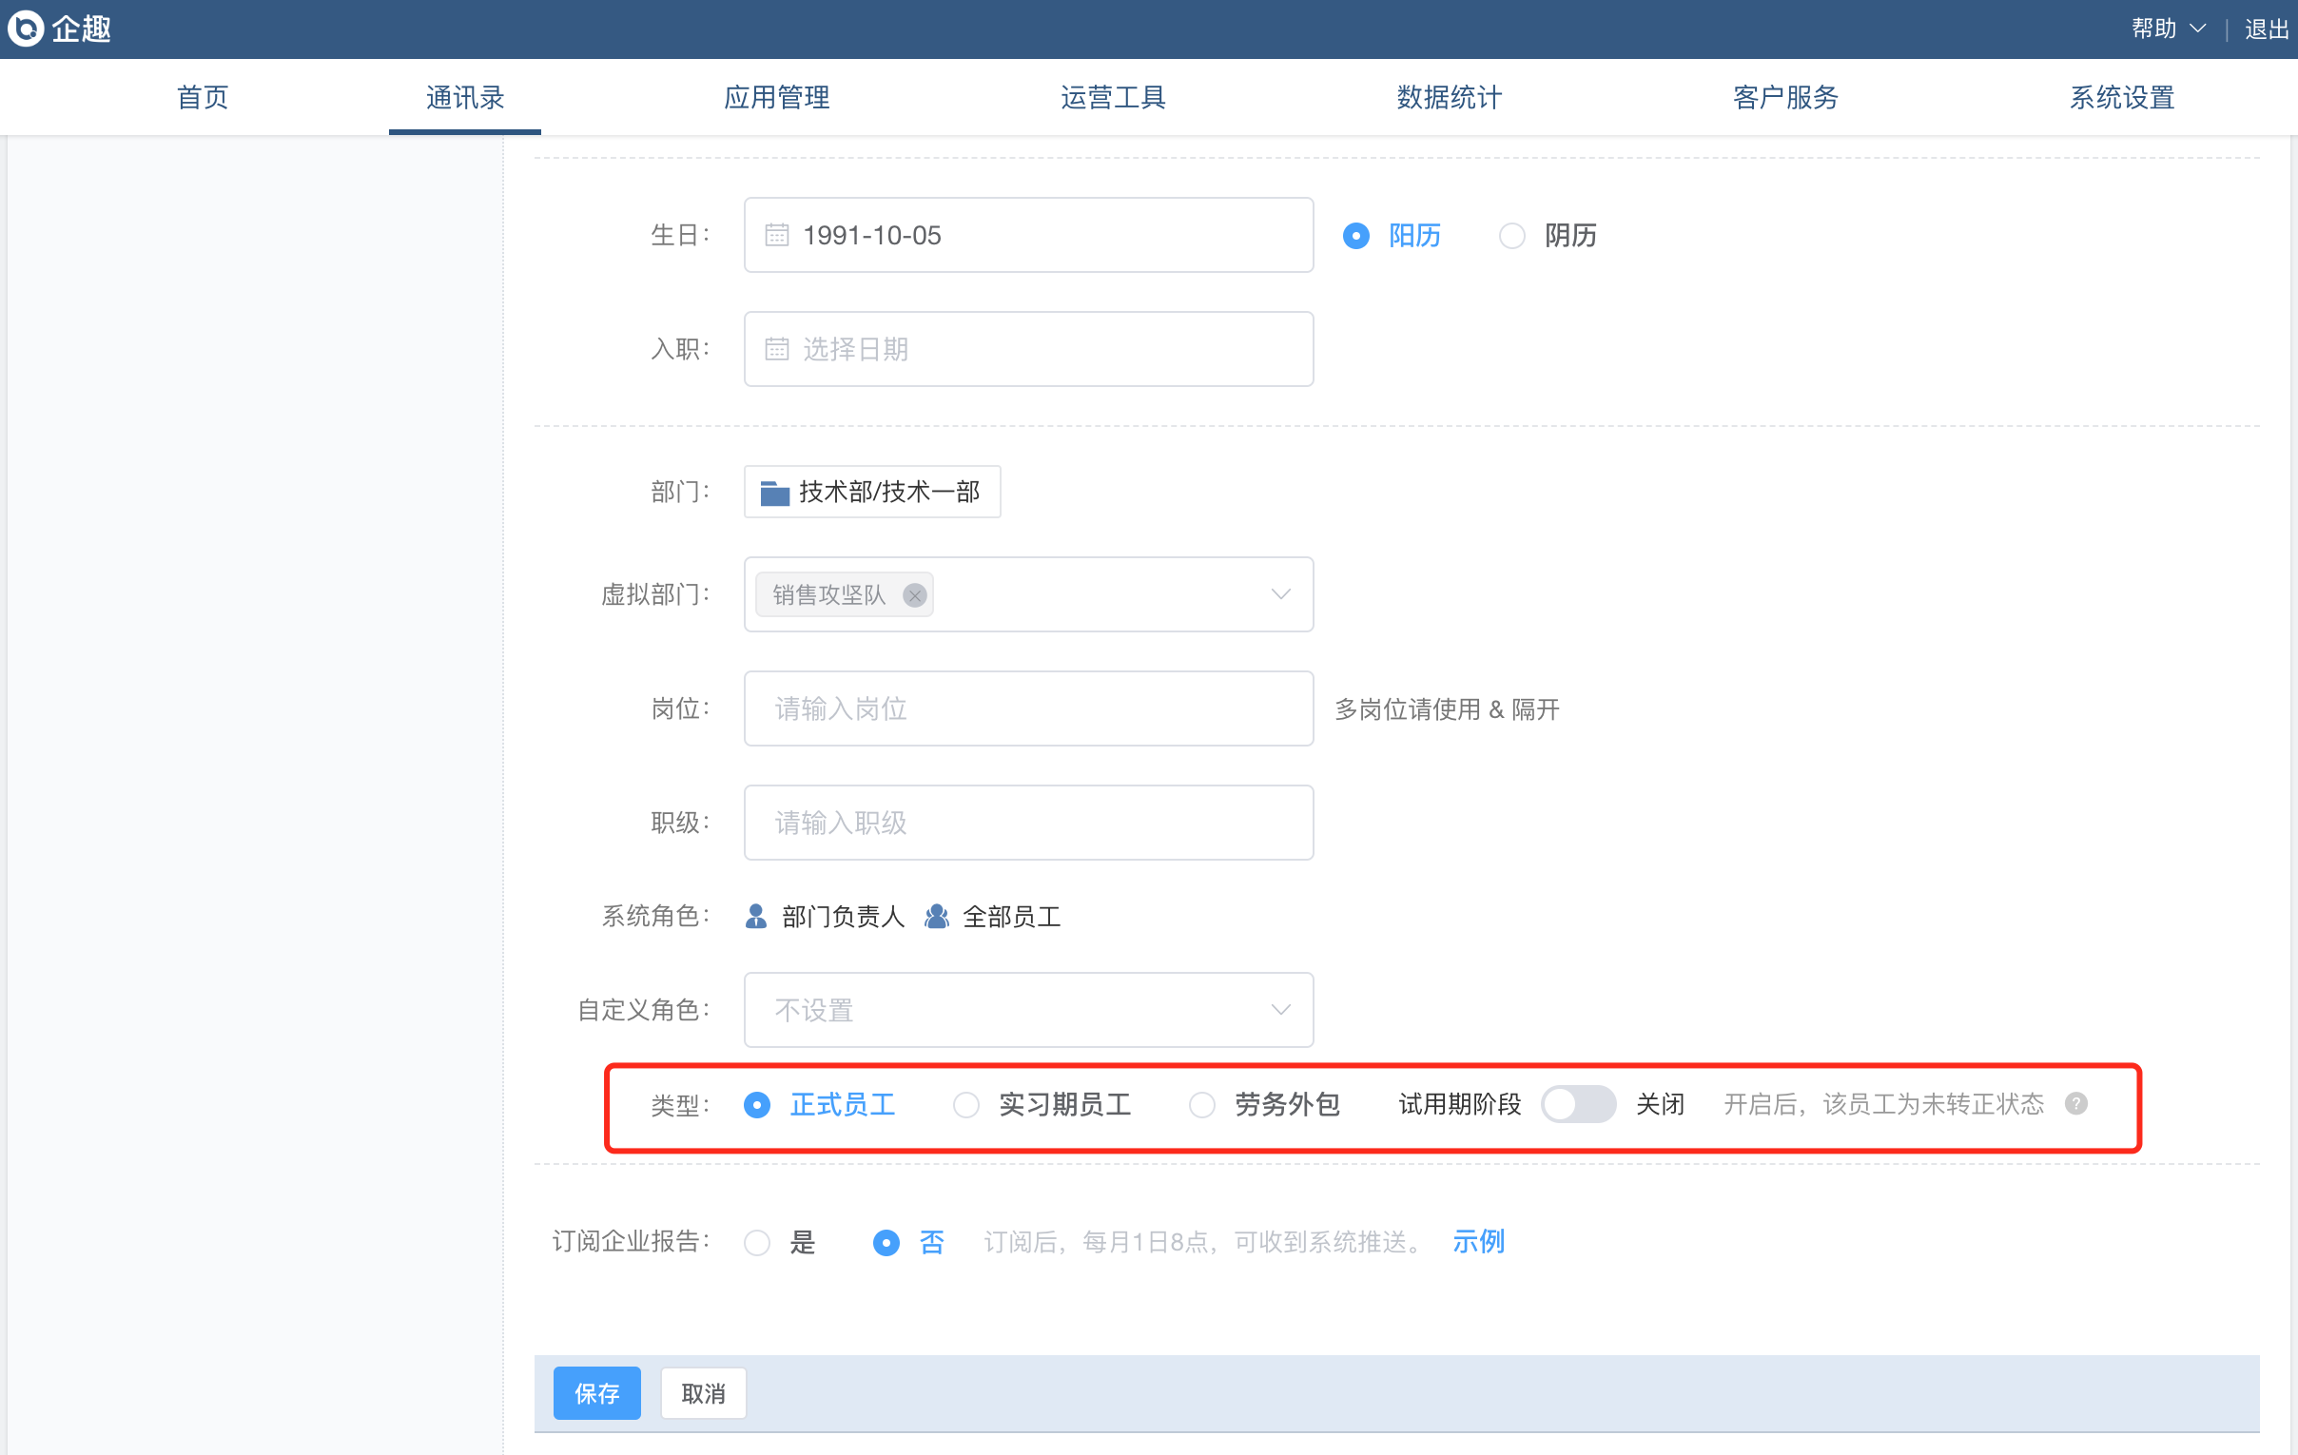Click the 部门负责人 role icon

(756, 916)
